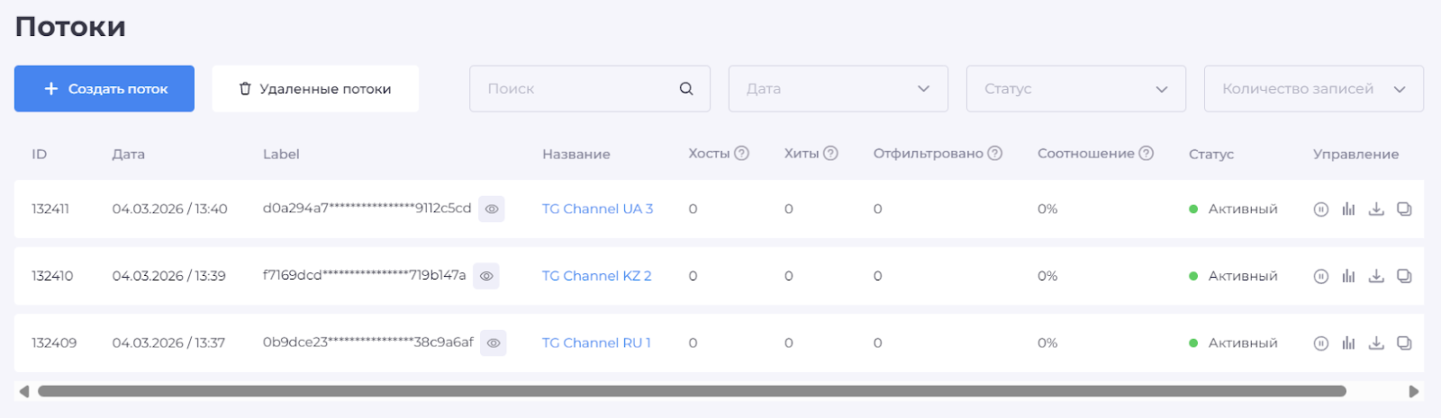The image size is (1441, 418).
Task: Open the Дата filter dropdown
Action: click(x=838, y=89)
